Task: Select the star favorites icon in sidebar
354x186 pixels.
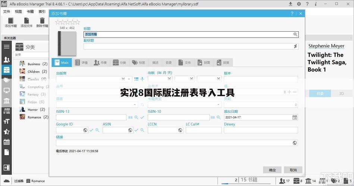Action: click(x=7, y=132)
